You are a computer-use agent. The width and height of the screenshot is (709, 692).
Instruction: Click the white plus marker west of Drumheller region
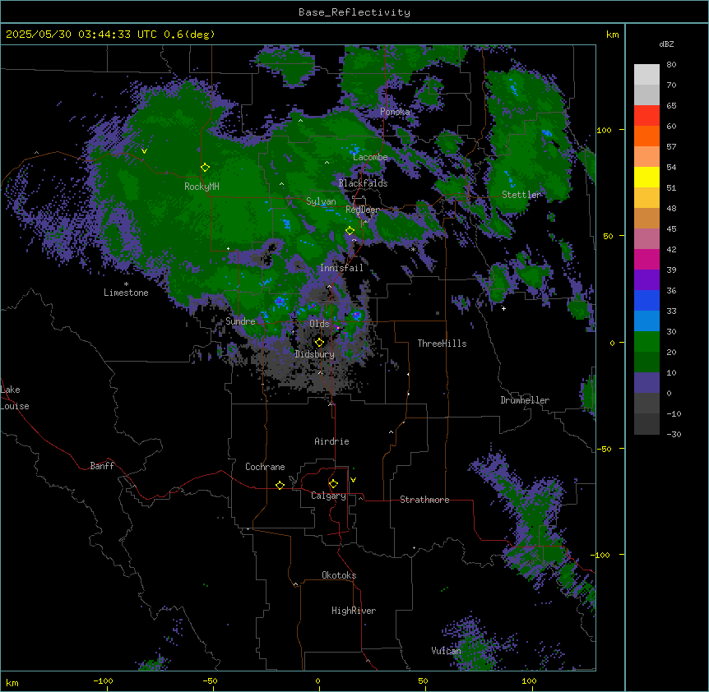503,308
